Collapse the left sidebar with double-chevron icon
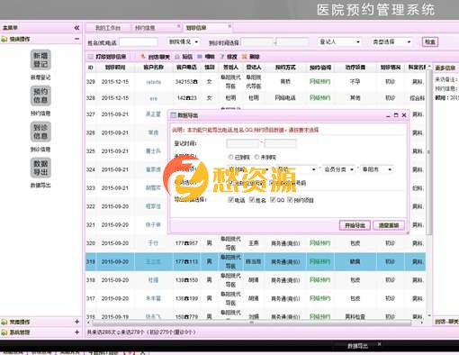The image size is (459, 355). [x=76, y=28]
